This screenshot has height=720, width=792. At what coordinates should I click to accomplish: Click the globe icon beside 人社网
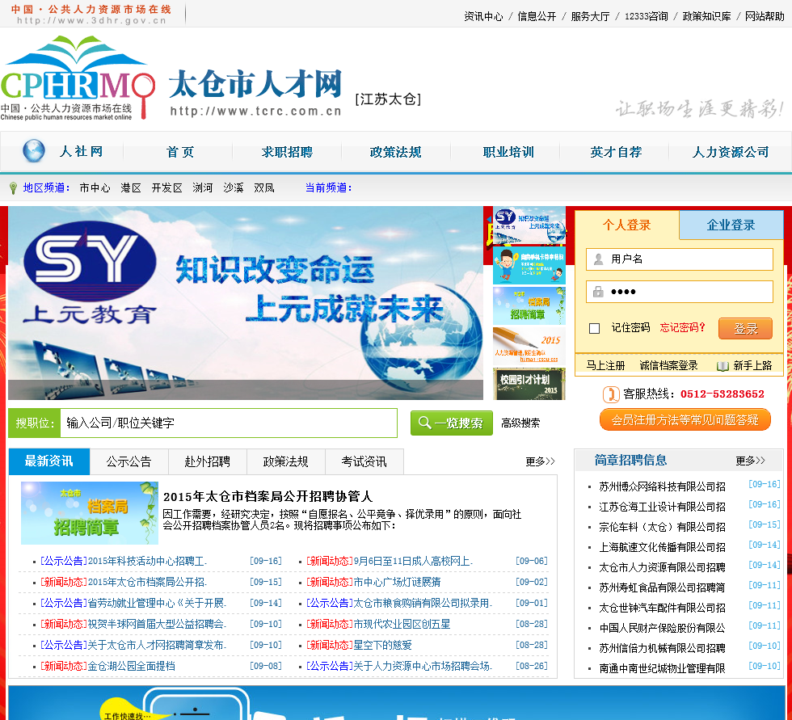34,151
